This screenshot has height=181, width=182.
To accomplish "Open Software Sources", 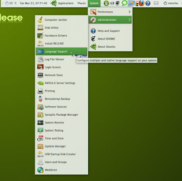I will (61, 107).
